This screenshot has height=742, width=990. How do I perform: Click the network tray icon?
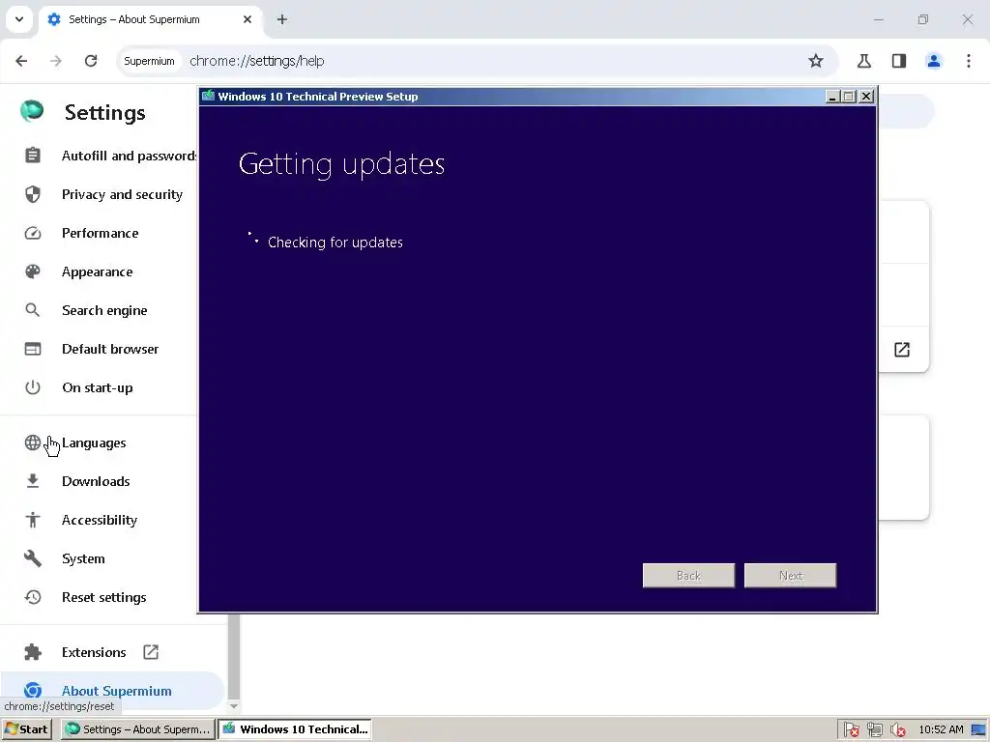click(875, 729)
